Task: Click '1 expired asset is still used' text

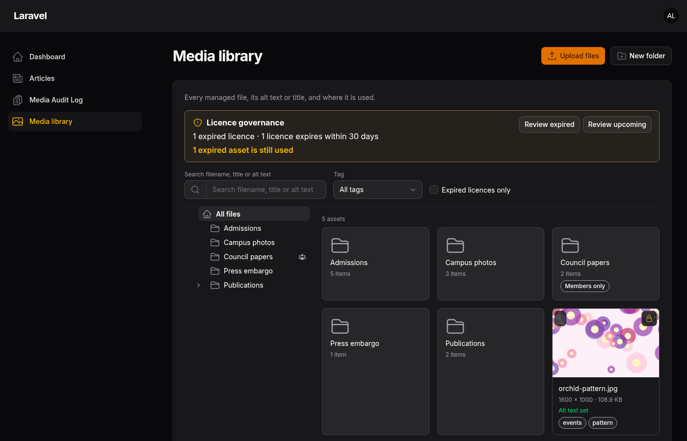Action: coord(243,150)
